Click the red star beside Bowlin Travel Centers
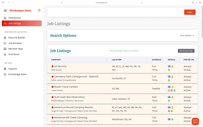203x127 pixels. [x=52, y=87]
